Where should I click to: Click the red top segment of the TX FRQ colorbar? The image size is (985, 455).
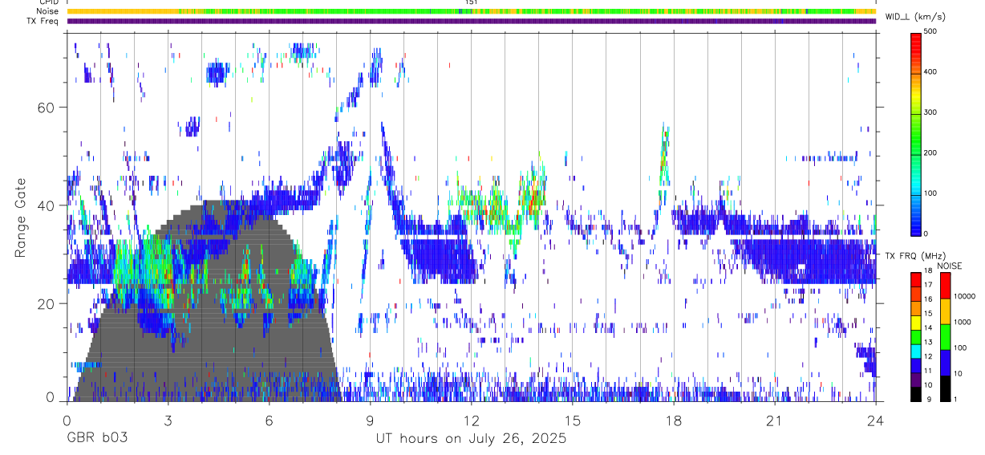[x=915, y=280]
